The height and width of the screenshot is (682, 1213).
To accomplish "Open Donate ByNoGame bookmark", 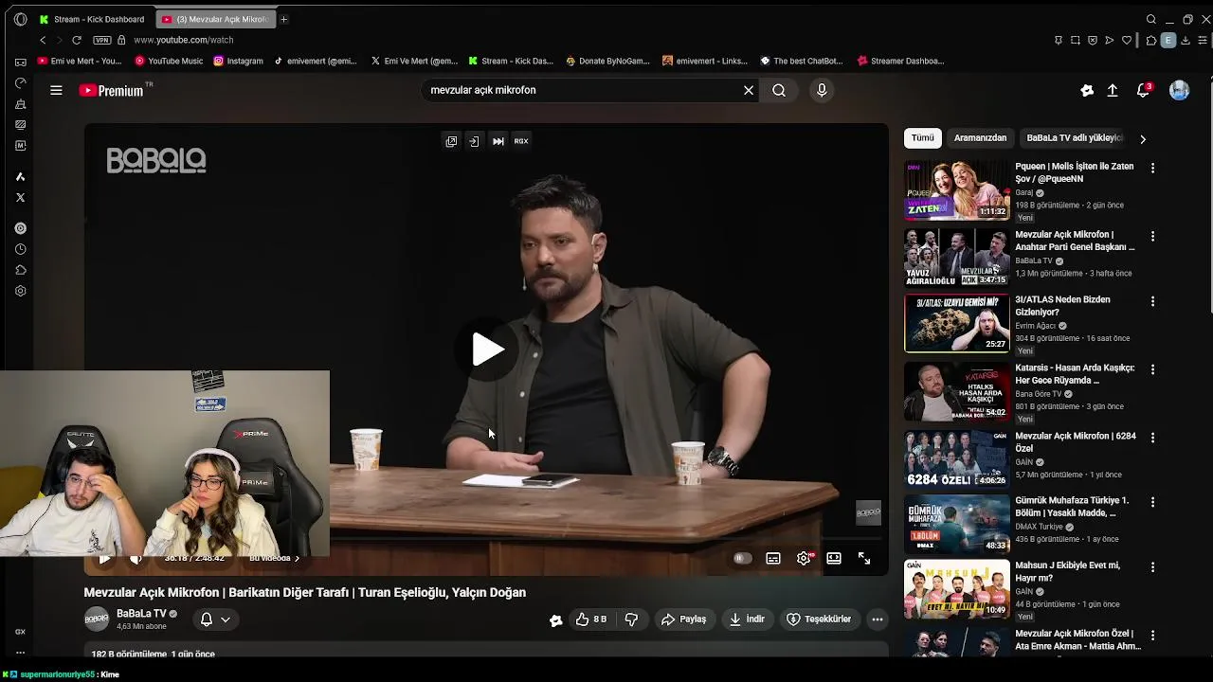I will pos(607,61).
